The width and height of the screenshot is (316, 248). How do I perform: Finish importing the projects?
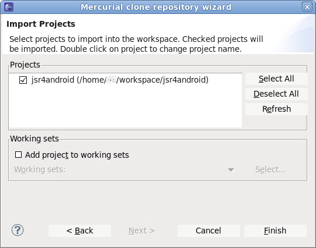(275, 231)
